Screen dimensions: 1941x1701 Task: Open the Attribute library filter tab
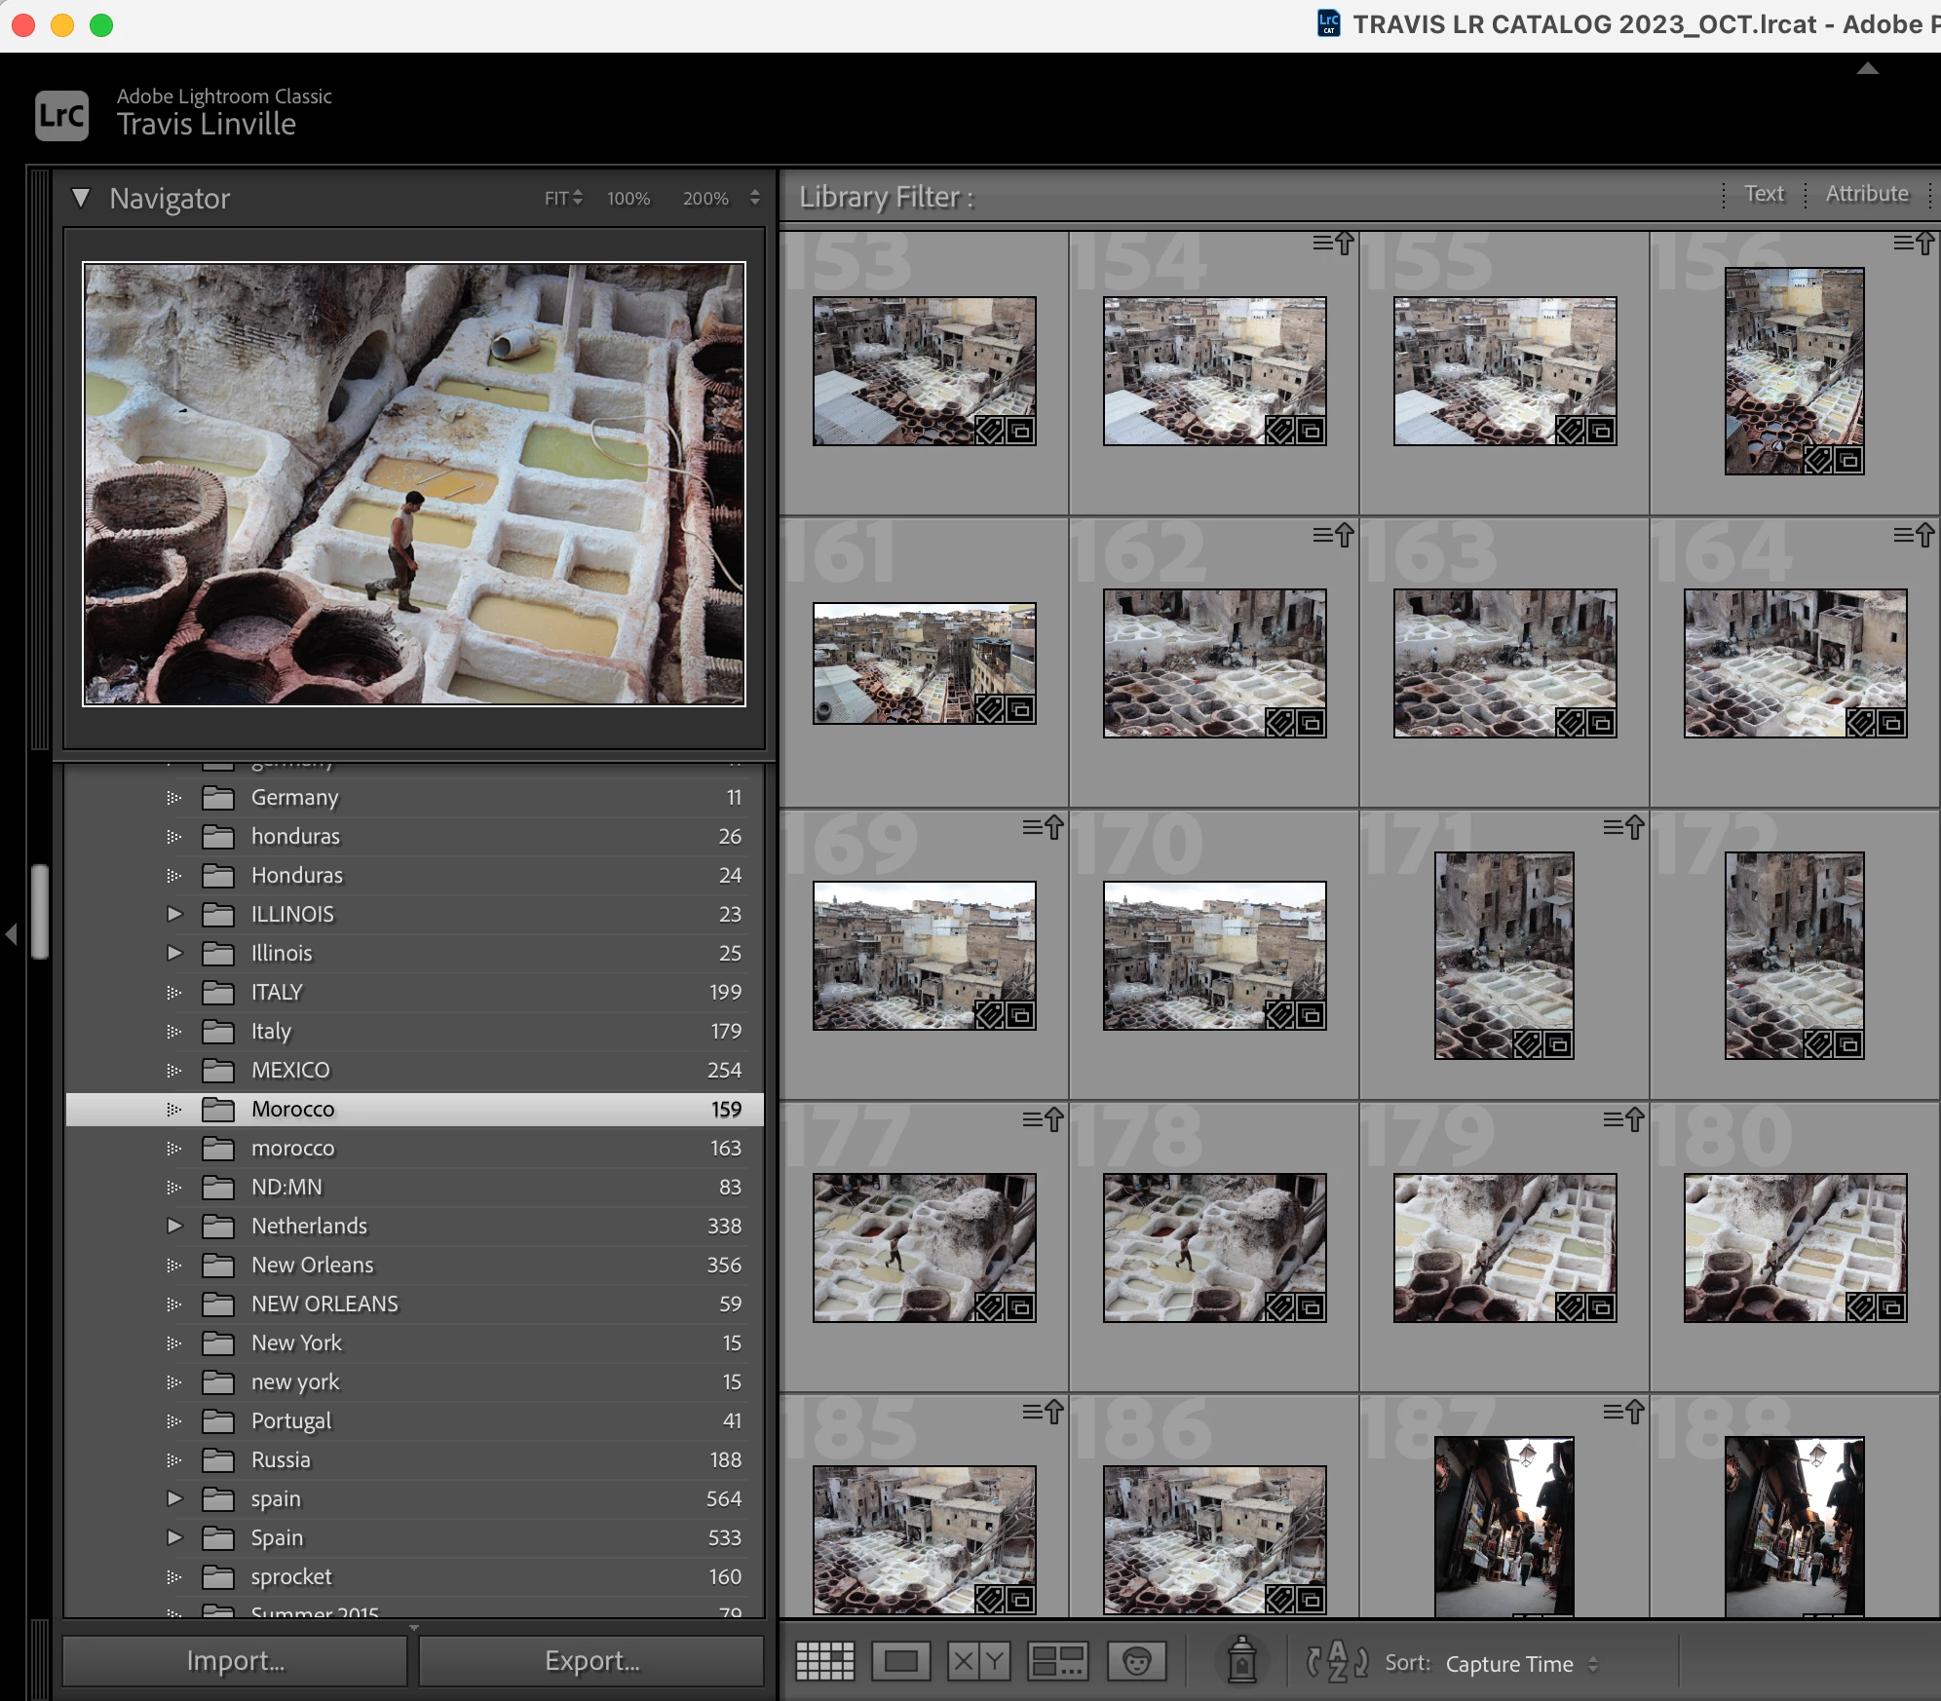pyautogui.click(x=1867, y=194)
